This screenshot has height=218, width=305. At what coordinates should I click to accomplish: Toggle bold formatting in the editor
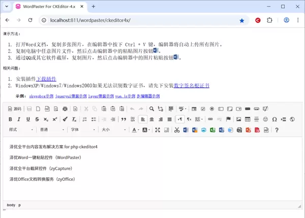(10, 119)
